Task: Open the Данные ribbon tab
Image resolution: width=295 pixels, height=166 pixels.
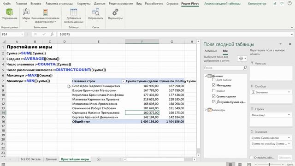Action: [x=100, y=3]
